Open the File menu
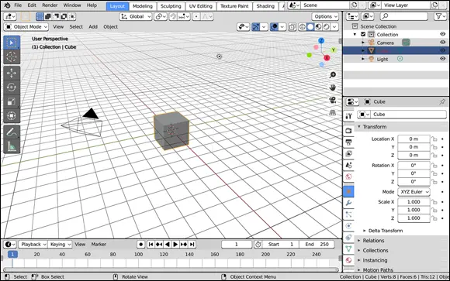The image size is (450, 281). (x=18, y=5)
